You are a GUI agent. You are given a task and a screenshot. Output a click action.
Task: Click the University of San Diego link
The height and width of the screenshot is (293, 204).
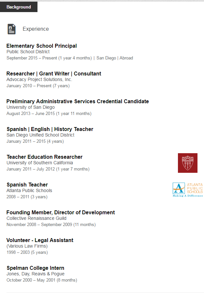31,107
